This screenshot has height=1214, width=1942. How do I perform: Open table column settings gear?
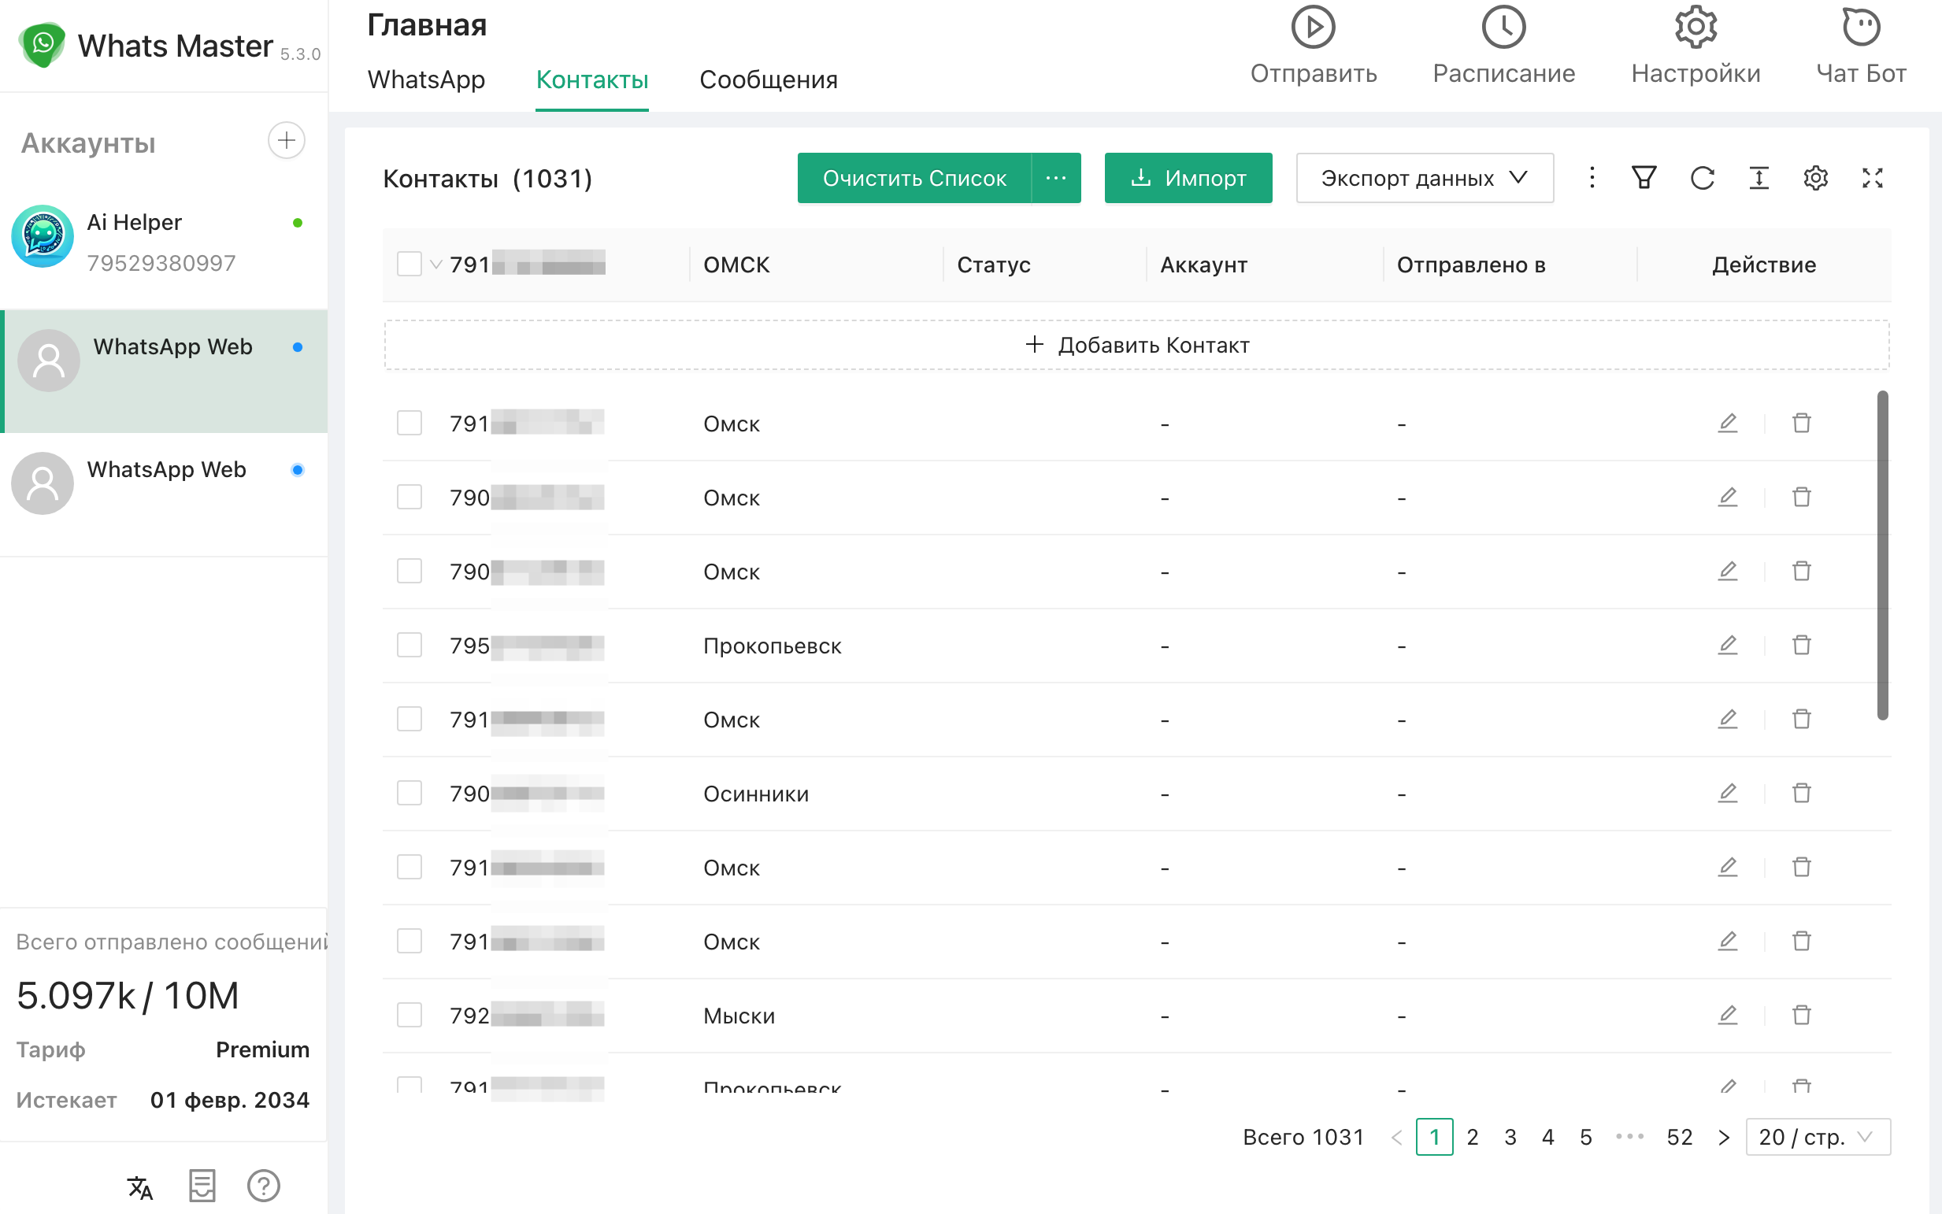[1815, 177]
